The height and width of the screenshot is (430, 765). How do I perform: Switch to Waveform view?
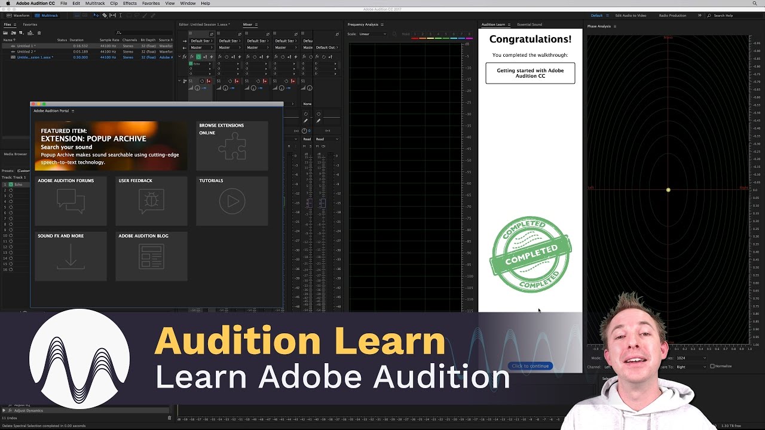click(x=18, y=16)
